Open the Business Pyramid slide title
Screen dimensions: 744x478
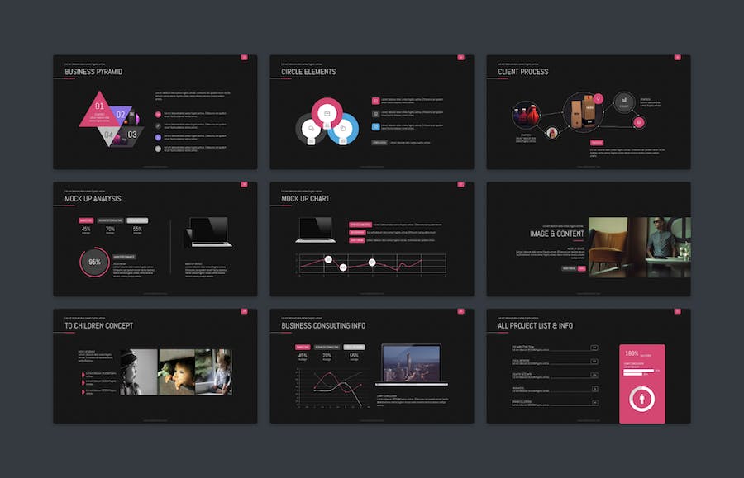[93, 72]
